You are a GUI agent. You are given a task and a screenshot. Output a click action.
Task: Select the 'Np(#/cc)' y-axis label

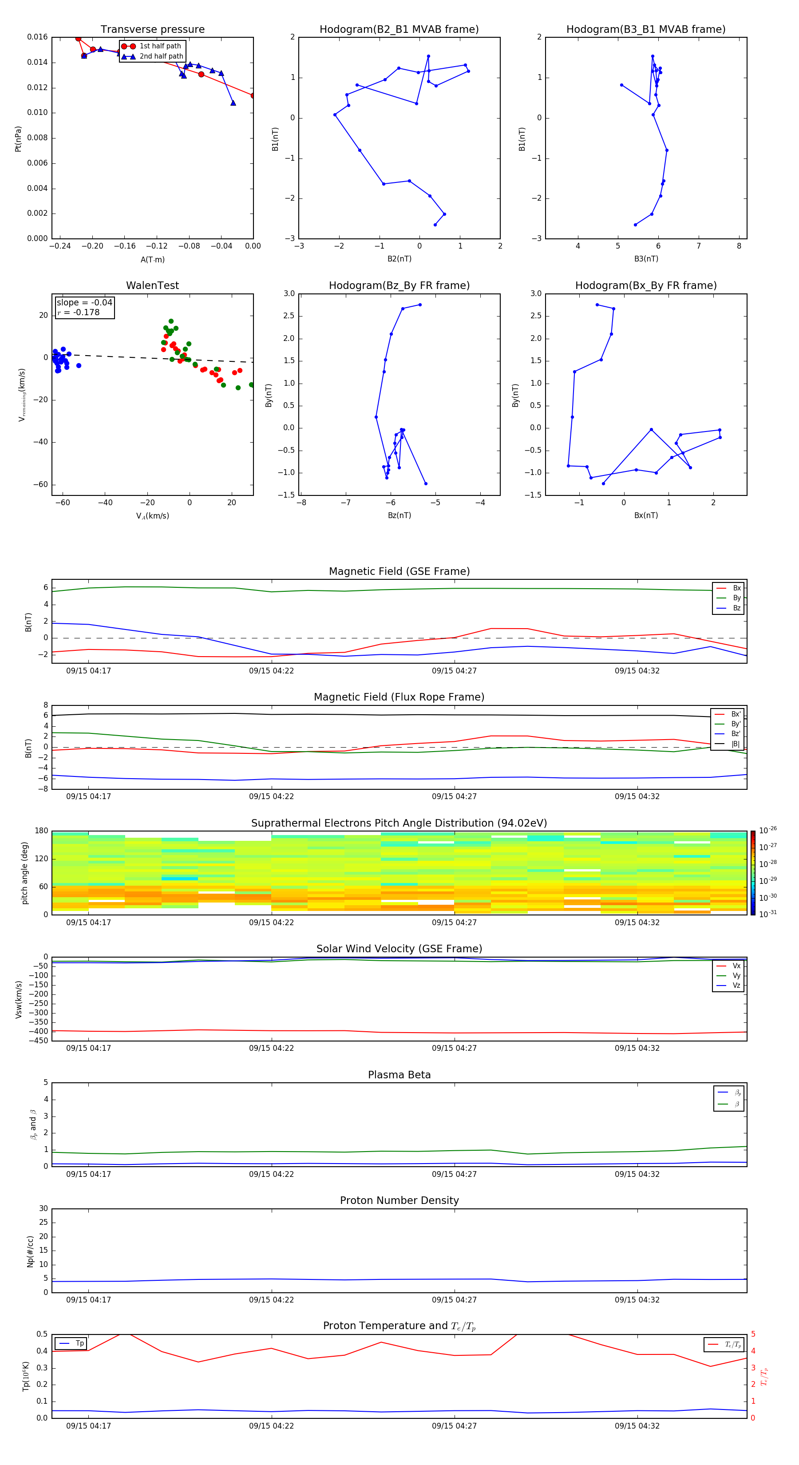click(x=30, y=1251)
